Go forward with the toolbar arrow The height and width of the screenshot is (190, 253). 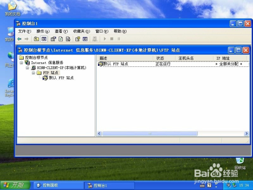click(x=26, y=39)
